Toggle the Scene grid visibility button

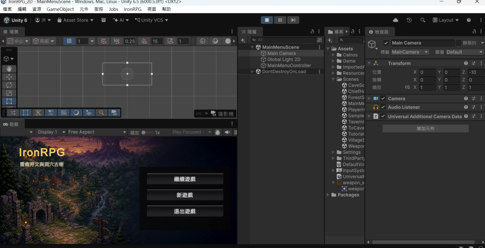pos(70,41)
